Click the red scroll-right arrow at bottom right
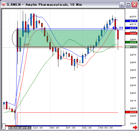 (135, 127)
